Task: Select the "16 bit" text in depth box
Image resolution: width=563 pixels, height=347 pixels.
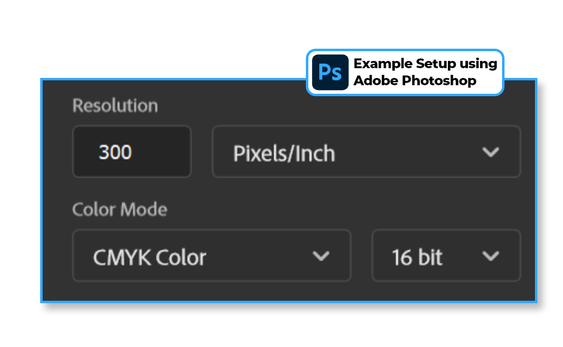Action: point(417,258)
